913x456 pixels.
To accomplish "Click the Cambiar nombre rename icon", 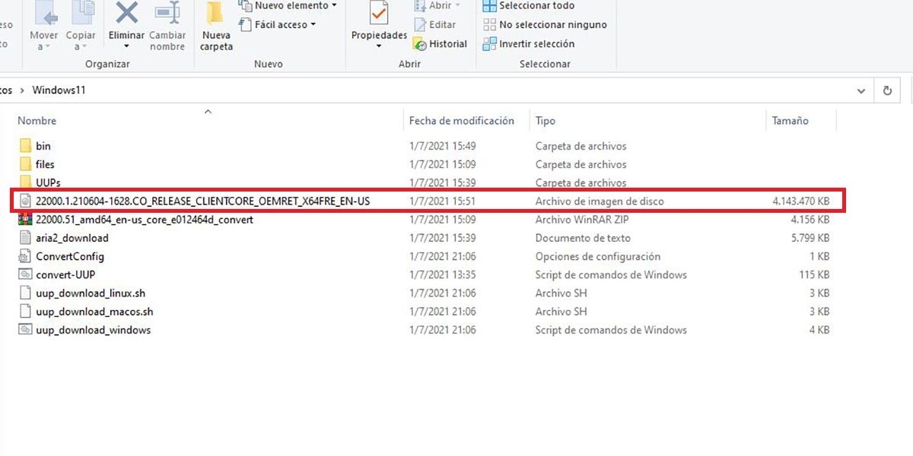I will 167,16.
